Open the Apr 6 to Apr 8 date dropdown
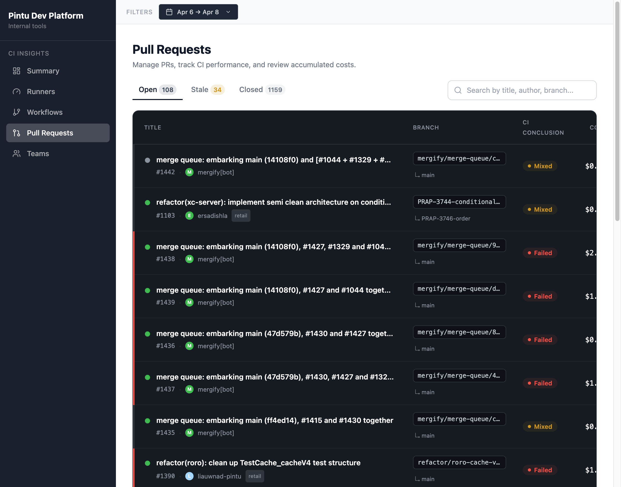621x487 pixels. click(198, 12)
